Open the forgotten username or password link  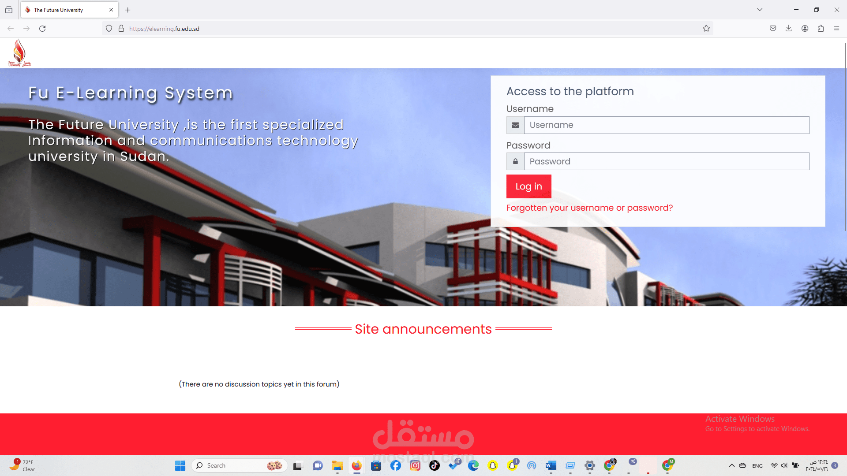(589, 208)
